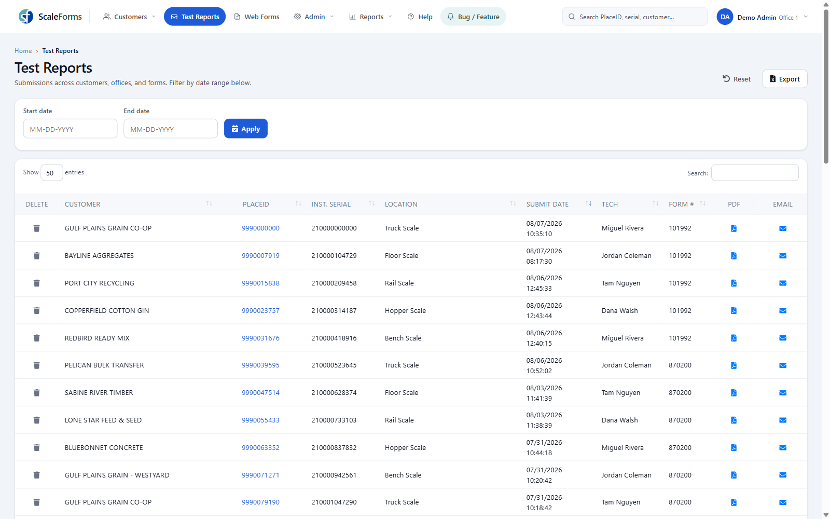
Task: Open PlaceID 9990031676 link
Action: tap(260, 338)
